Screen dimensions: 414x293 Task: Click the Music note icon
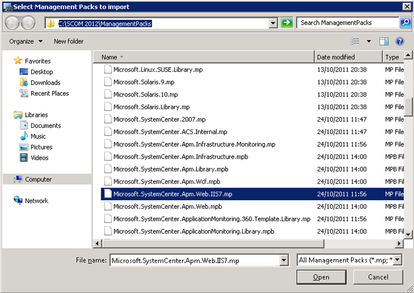[24, 136]
